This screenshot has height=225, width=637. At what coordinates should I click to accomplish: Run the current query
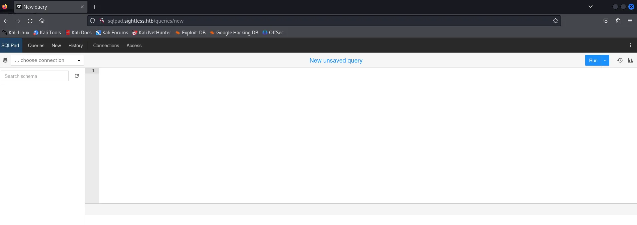coord(593,60)
